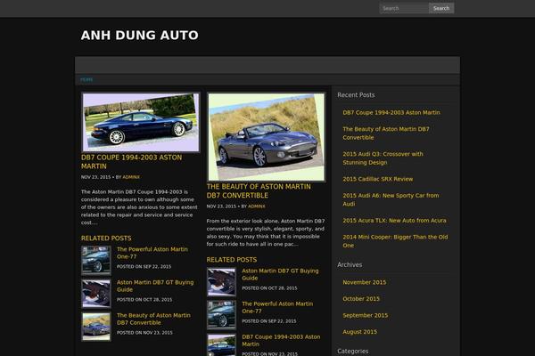Open DB7 Convertible thumbnail under DB7 Coupe related posts
This screenshot has width=535, height=356.
96,327
